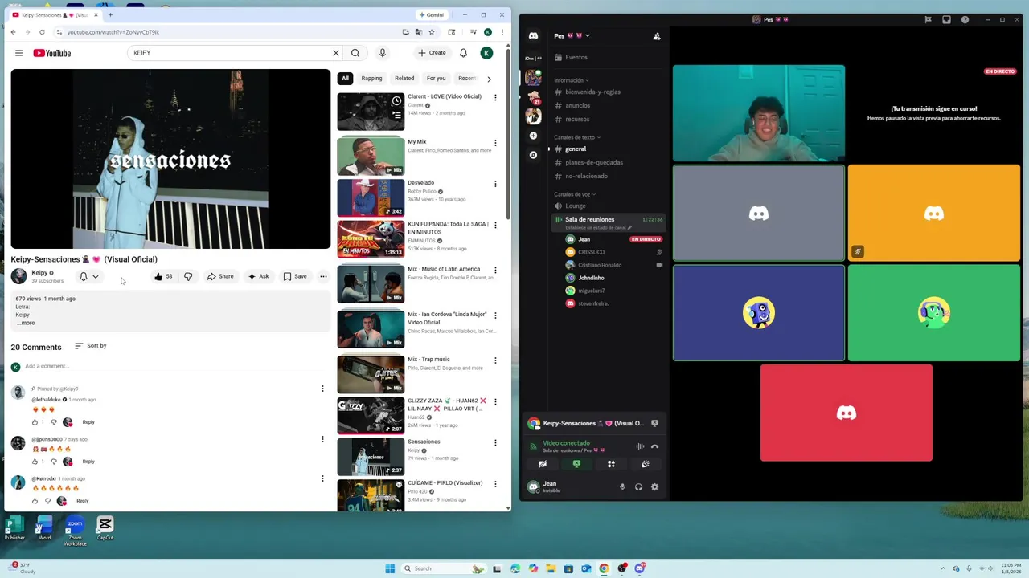Start YouTube voice search with microphone
Image resolution: width=1029 pixels, height=578 pixels.
coord(383,53)
